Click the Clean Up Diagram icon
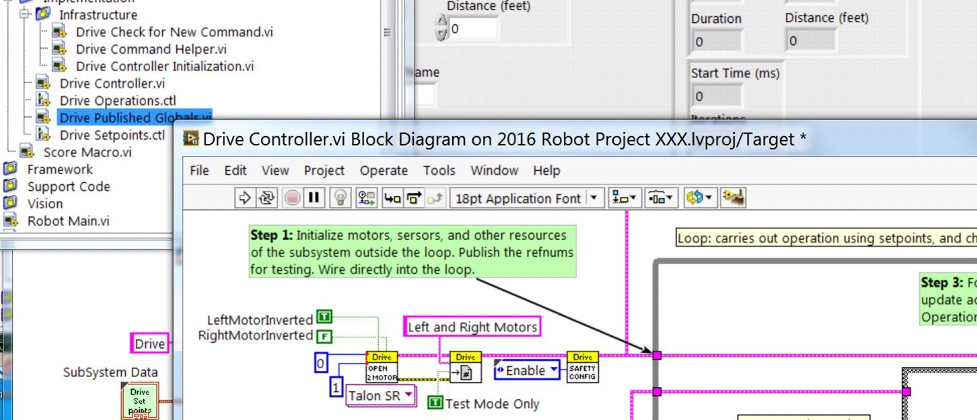977x420 pixels. click(733, 198)
